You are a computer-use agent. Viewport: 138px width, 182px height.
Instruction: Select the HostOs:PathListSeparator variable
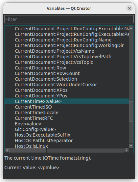coord(44,141)
